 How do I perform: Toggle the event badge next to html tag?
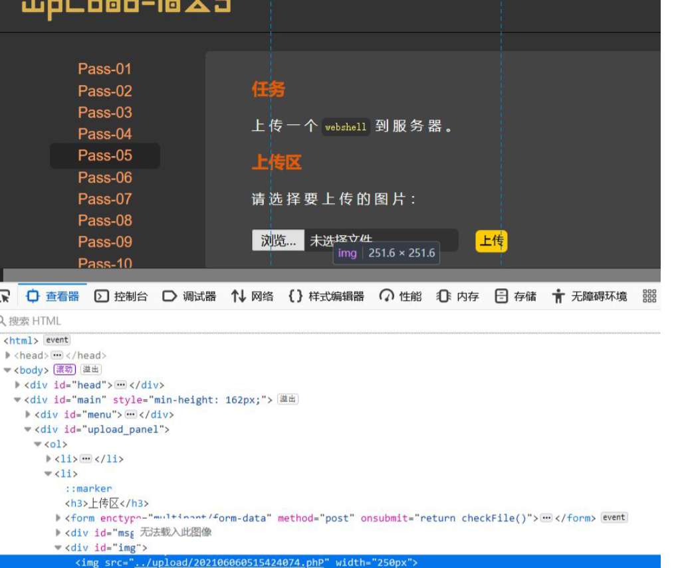pyautogui.click(x=56, y=340)
